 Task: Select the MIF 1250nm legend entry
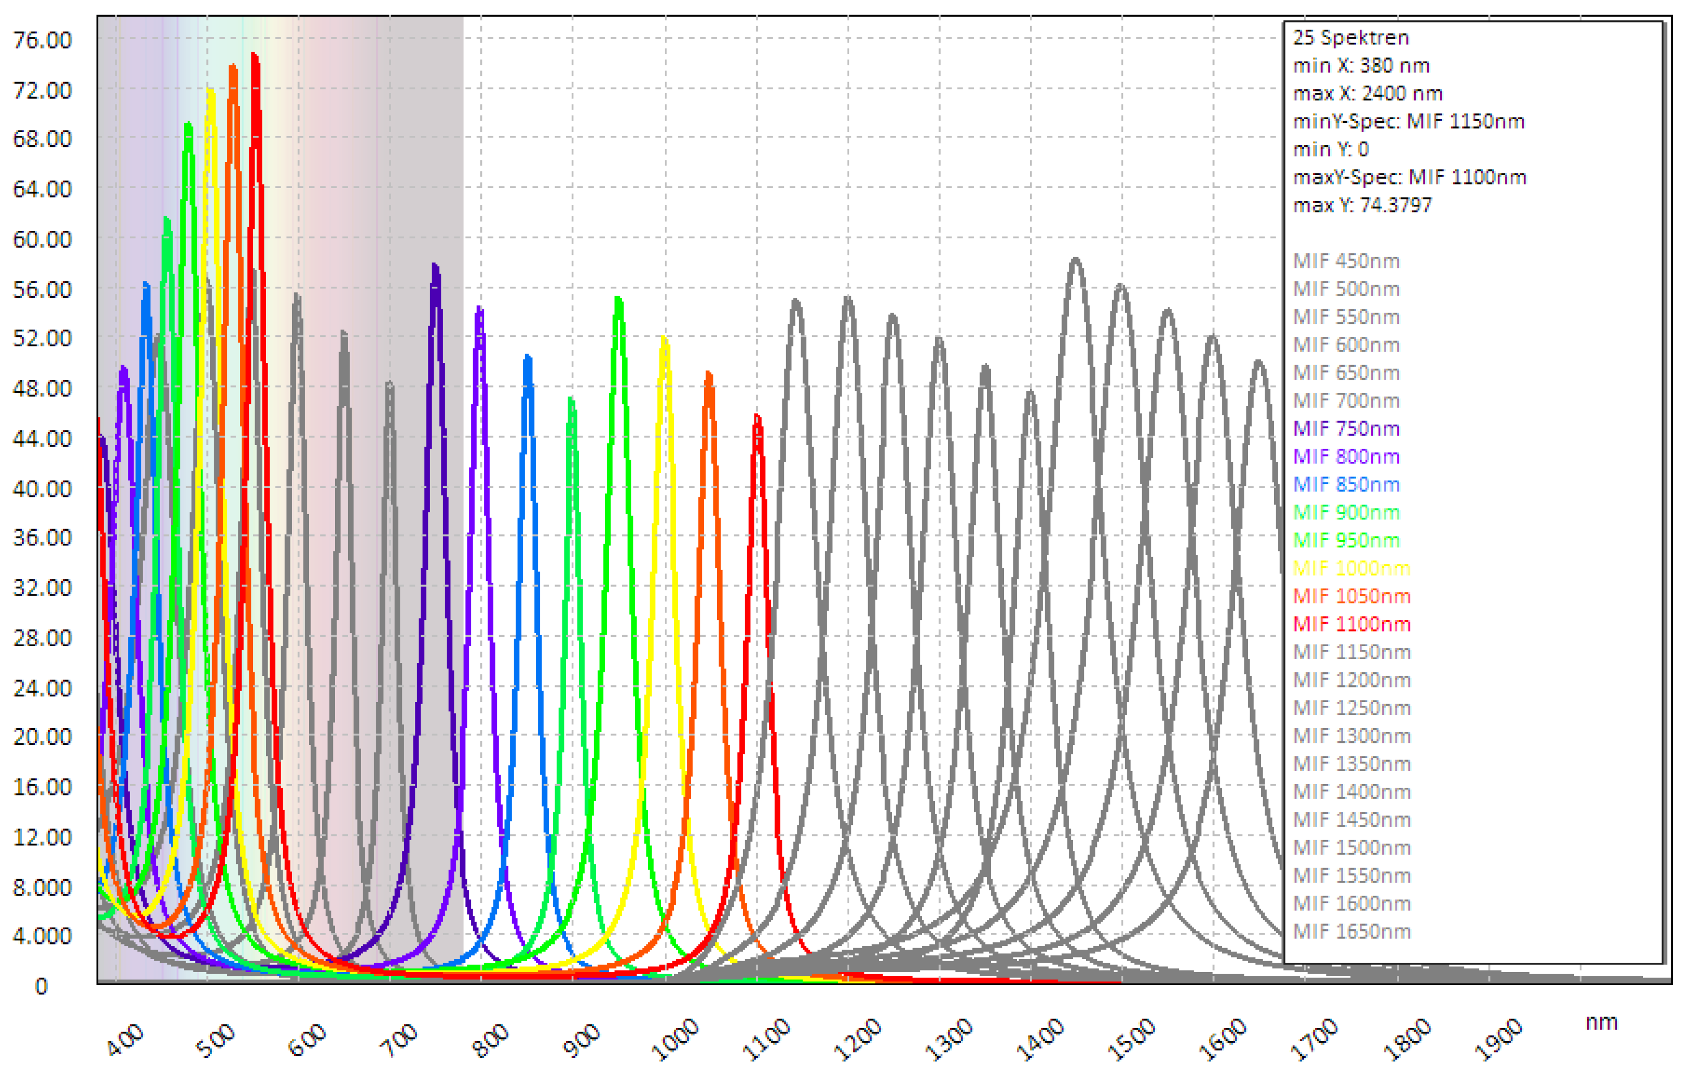pos(1351,708)
